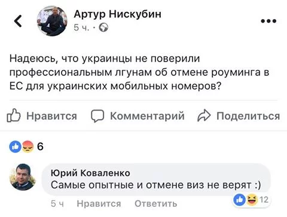View the post reactions count 6
Screen dimensions: 287x217
(x=40, y=146)
